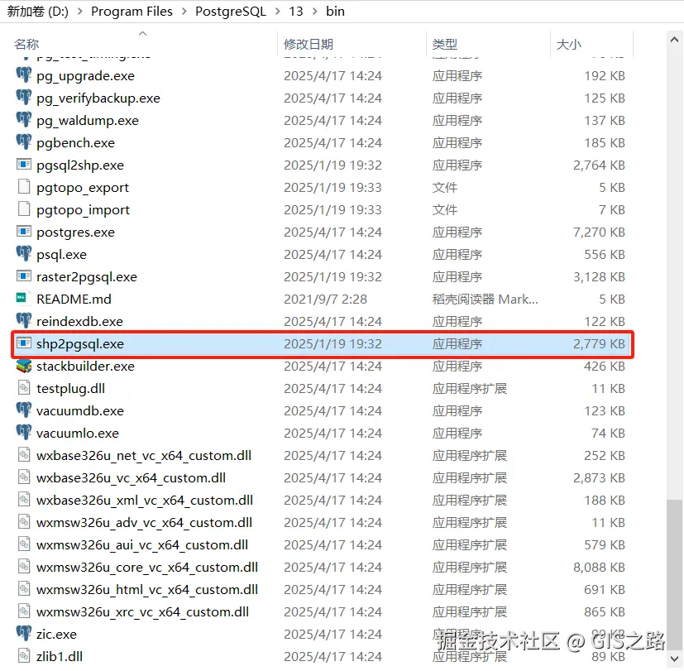Select the raster2pgsql.exe application icon
Viewport: 684px width, 671px height.
point(24,276)
